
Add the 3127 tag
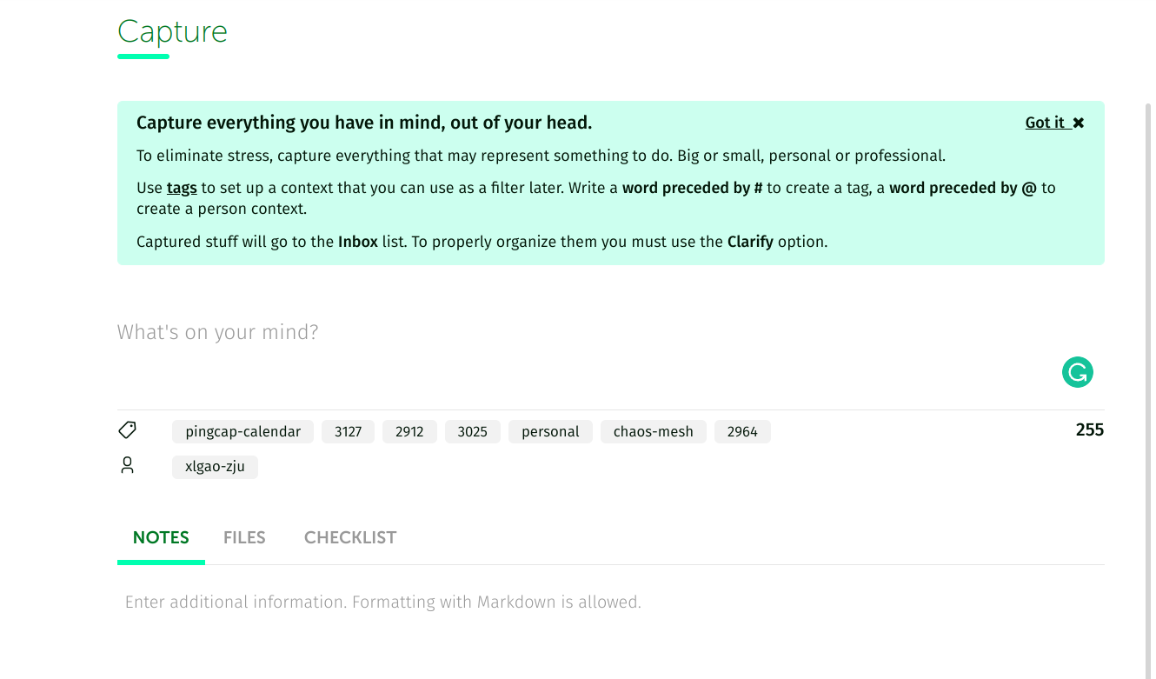coord(348,431)
